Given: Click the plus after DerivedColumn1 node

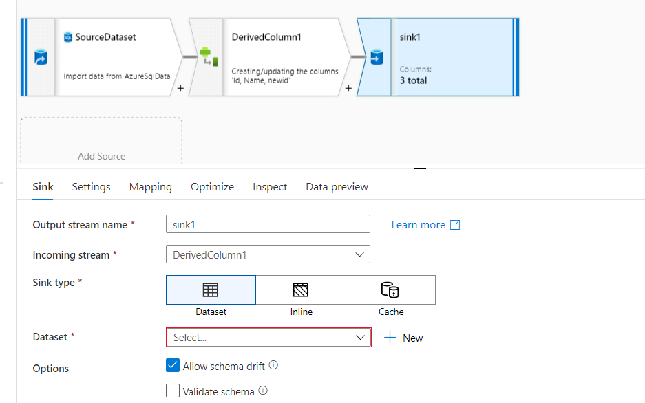Looking at the screenshot, I should click(348, 89).
